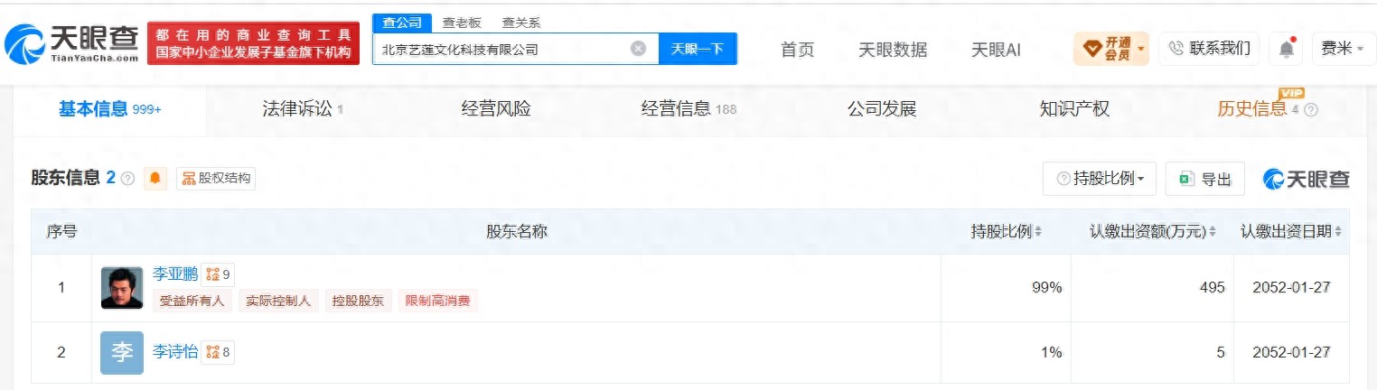Open the 经营信息 tab
This screenshot has width=1377, height=390.
pos(688,109)
